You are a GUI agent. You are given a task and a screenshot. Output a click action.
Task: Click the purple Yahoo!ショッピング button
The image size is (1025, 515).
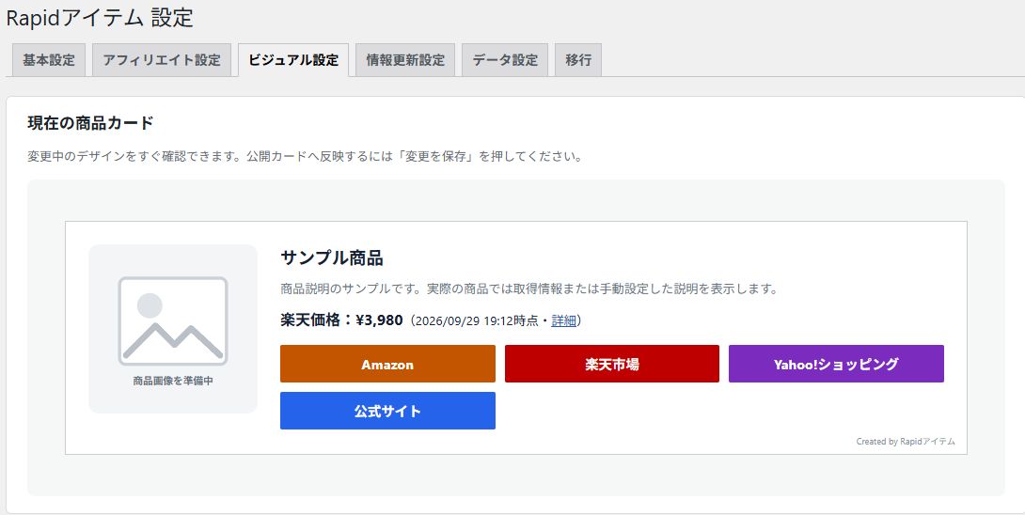[836, 364]
